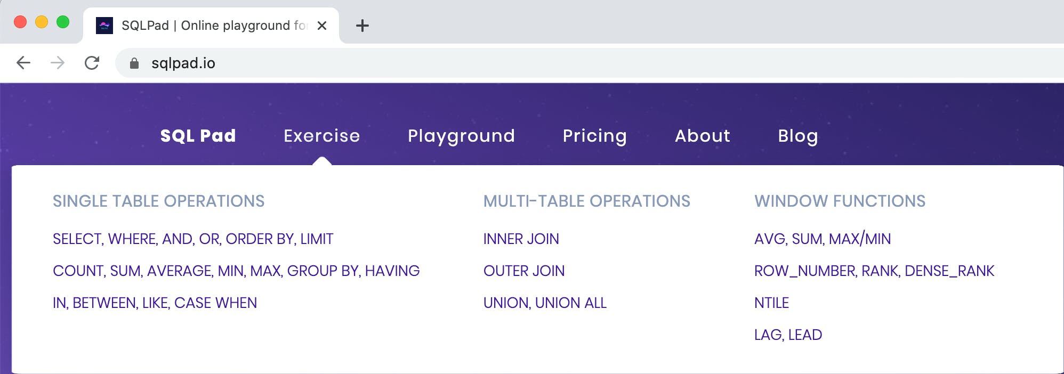Open ROW_NUMBER, RANK, DENSE_RANK exercises

(874, 271)
